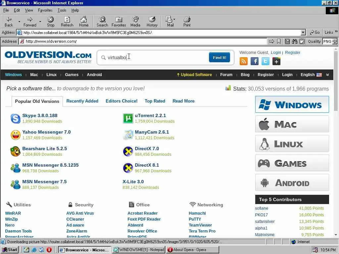
Task: Click the Print toolbar icon
Action: click(x=187, y=21)
